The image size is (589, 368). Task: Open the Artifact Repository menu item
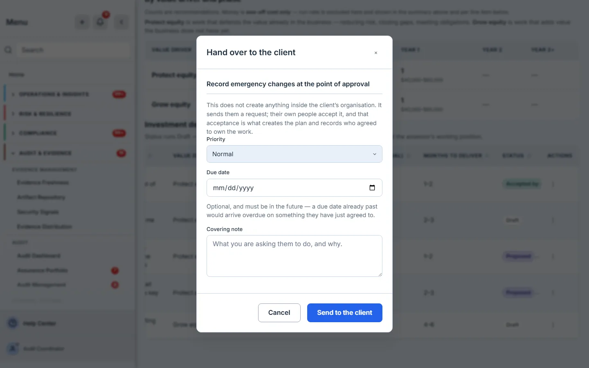41,197
